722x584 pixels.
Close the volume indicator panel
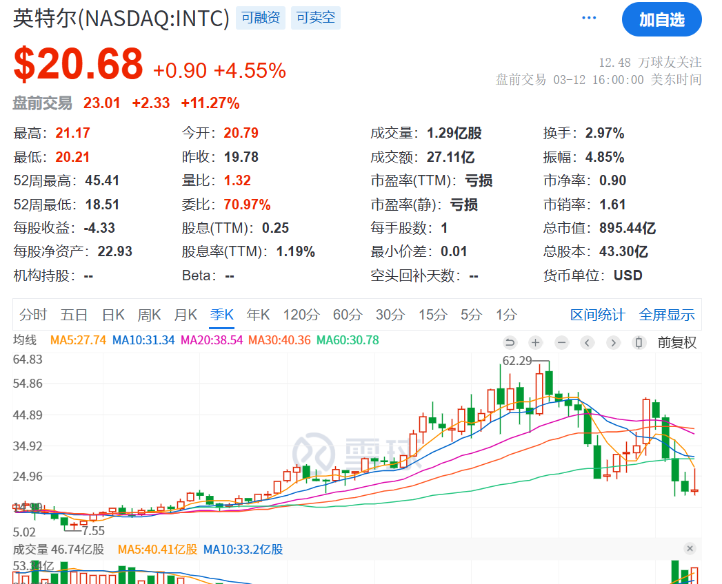point(690,549)
